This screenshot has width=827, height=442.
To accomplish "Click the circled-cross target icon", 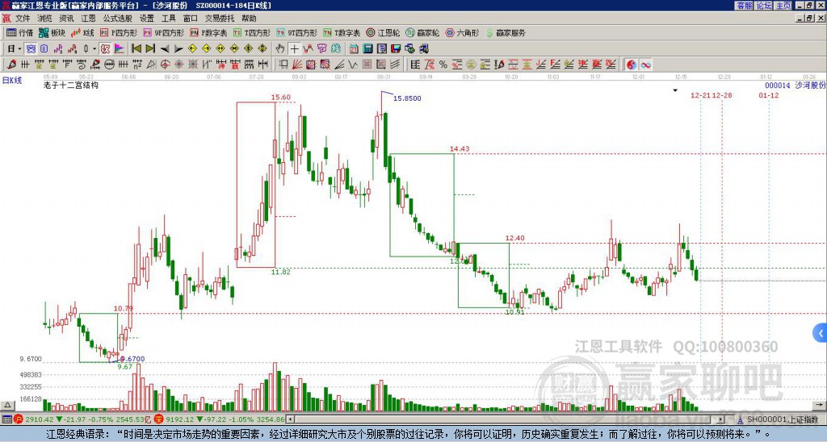I will coord(165,65).
